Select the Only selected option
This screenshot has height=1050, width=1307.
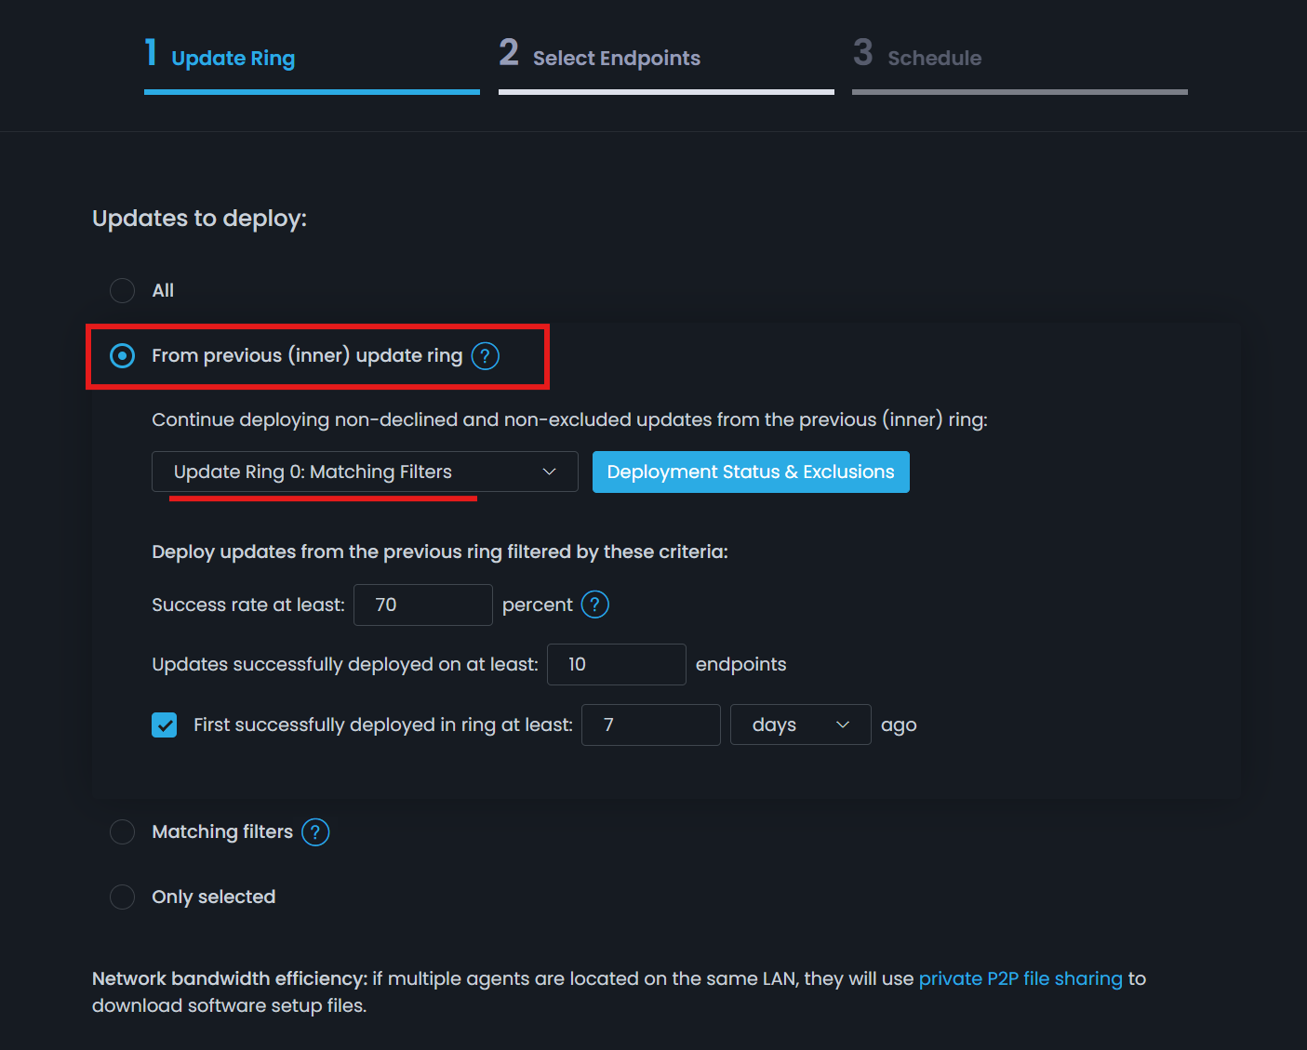click(x=122, y=897)
